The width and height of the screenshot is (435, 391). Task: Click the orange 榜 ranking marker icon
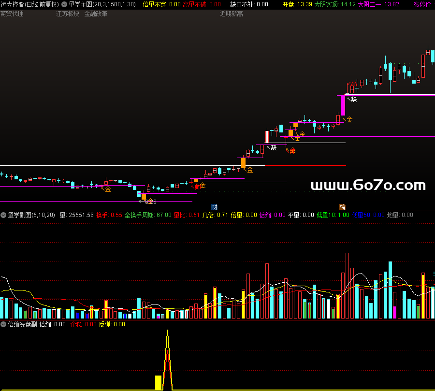[x=342, y=207]
